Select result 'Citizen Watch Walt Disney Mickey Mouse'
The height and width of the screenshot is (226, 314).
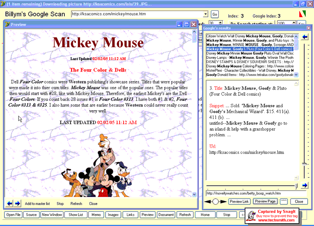(250, 36)
